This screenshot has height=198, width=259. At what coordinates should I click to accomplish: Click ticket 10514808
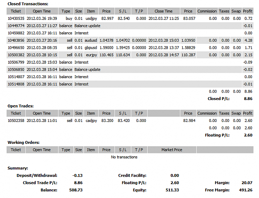pyautogui.click(x=16, y=84)
